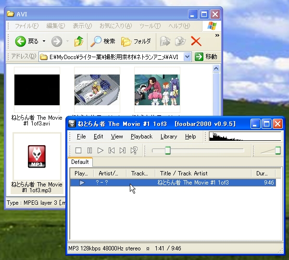Click the AVI folder icon in Explorer title bar

(11, 14)
